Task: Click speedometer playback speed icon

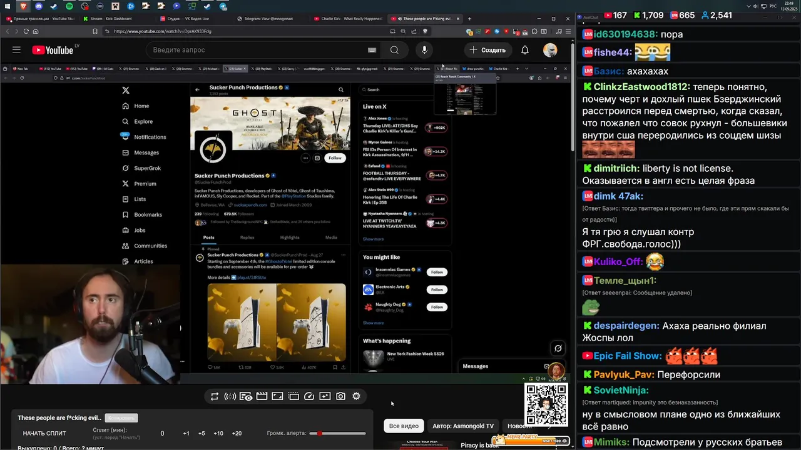Action: 309,396
